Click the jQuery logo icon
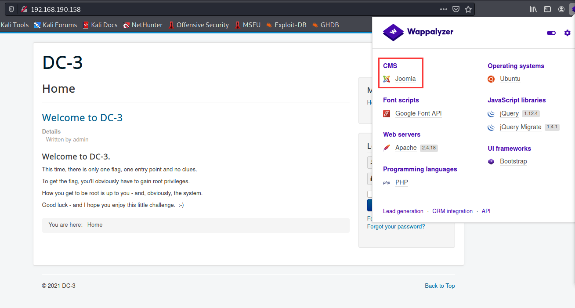 pos(491,114)
